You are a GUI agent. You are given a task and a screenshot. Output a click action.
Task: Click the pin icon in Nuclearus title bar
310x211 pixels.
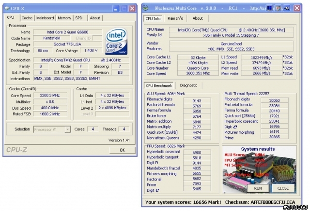[x=287, y=8]
